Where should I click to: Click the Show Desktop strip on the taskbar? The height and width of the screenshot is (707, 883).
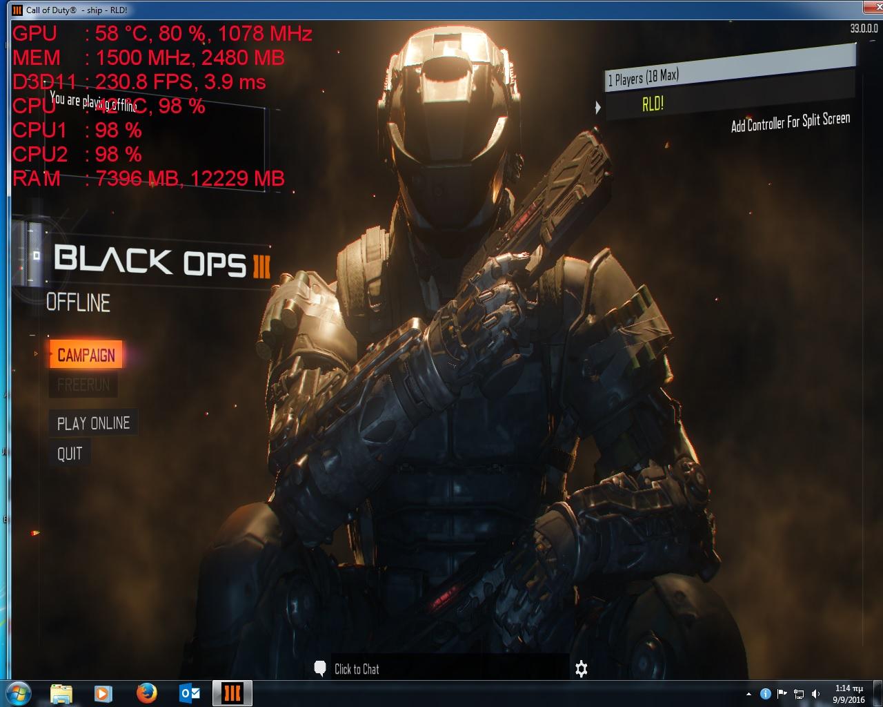coord(877,693)
